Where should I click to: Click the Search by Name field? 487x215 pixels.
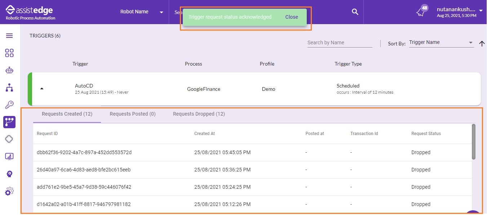point(340,42)
